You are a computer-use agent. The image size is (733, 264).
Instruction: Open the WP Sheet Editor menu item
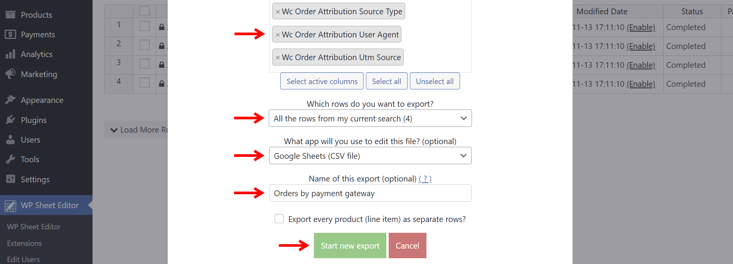[x=49, y=205]
